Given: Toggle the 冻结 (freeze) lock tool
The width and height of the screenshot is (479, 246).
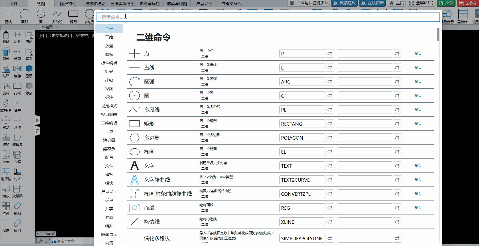Looking at the screenshot, I should click(29, 36).
